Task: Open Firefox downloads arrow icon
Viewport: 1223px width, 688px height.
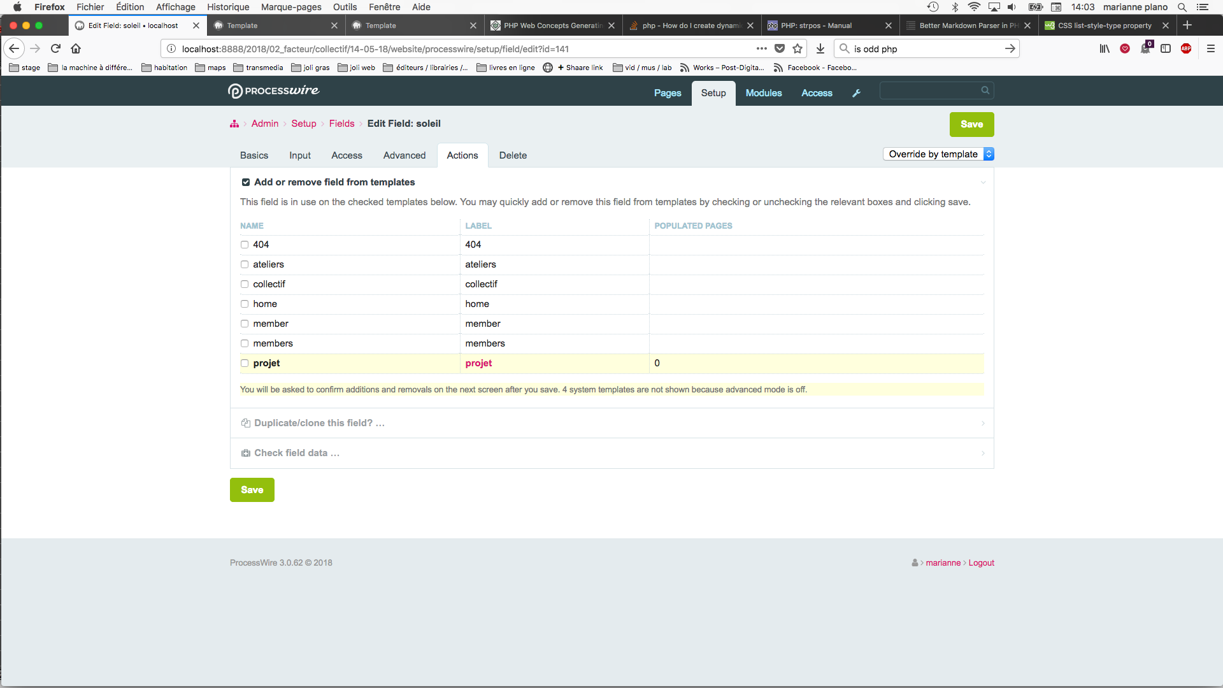Action: pos(820,48)
